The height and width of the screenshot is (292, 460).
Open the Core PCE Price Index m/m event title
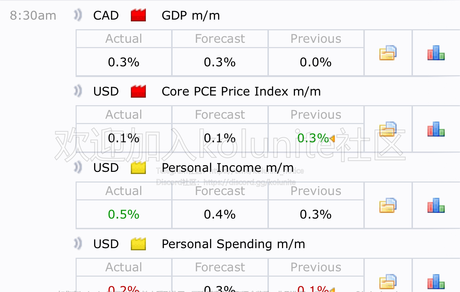(x=241, y=91)
